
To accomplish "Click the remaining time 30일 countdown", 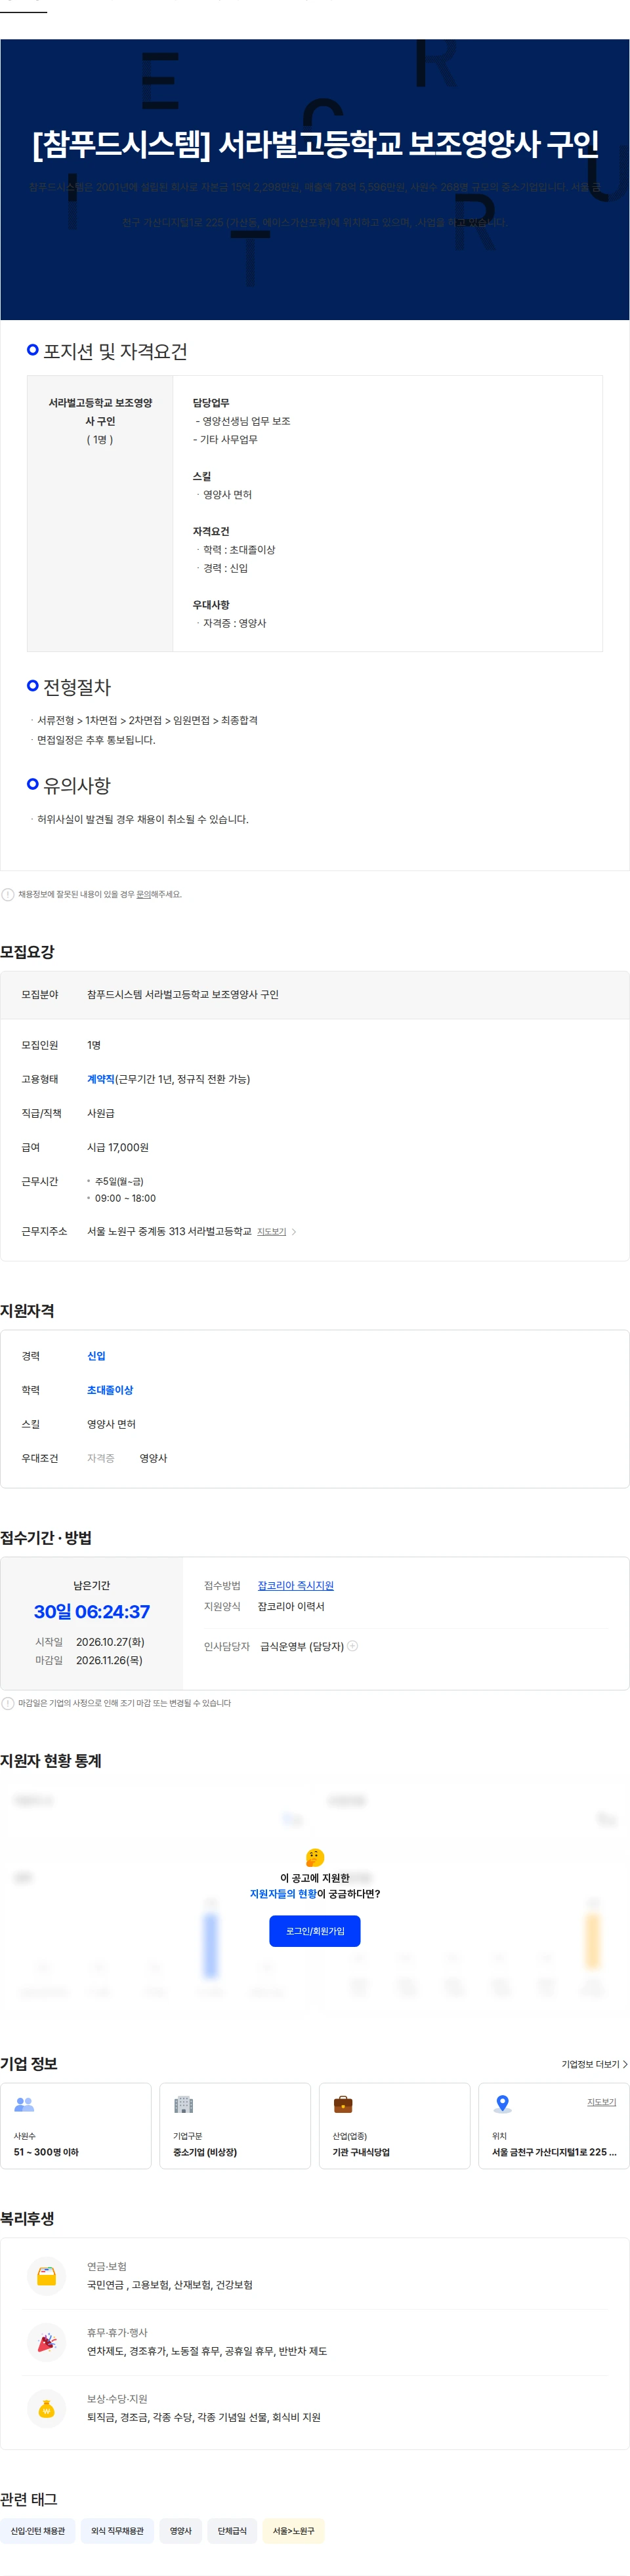I will click(92, 1611).
